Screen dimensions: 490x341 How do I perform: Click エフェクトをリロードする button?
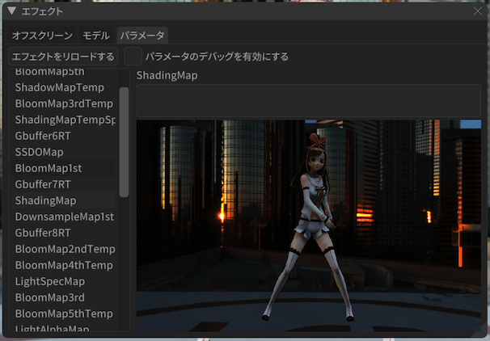click(62, 57)
